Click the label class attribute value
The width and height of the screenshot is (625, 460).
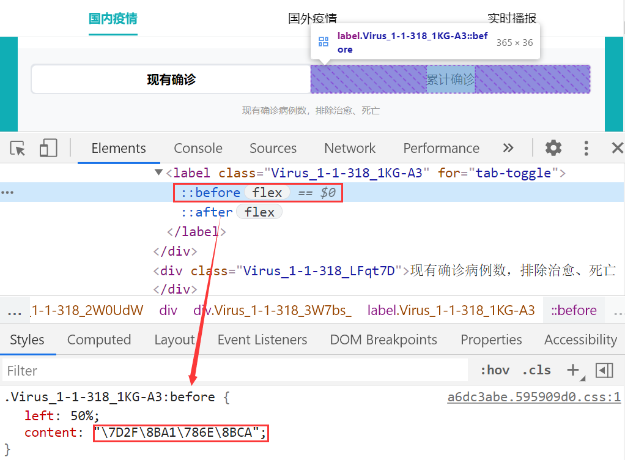(x=346, y=173)
